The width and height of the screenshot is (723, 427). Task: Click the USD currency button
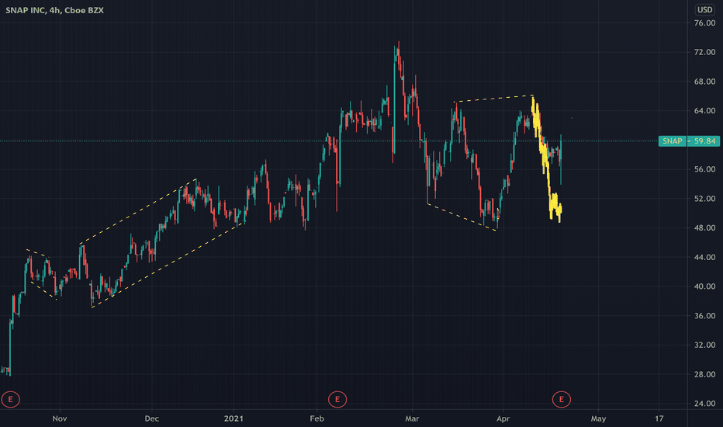[x=704, y=9]
